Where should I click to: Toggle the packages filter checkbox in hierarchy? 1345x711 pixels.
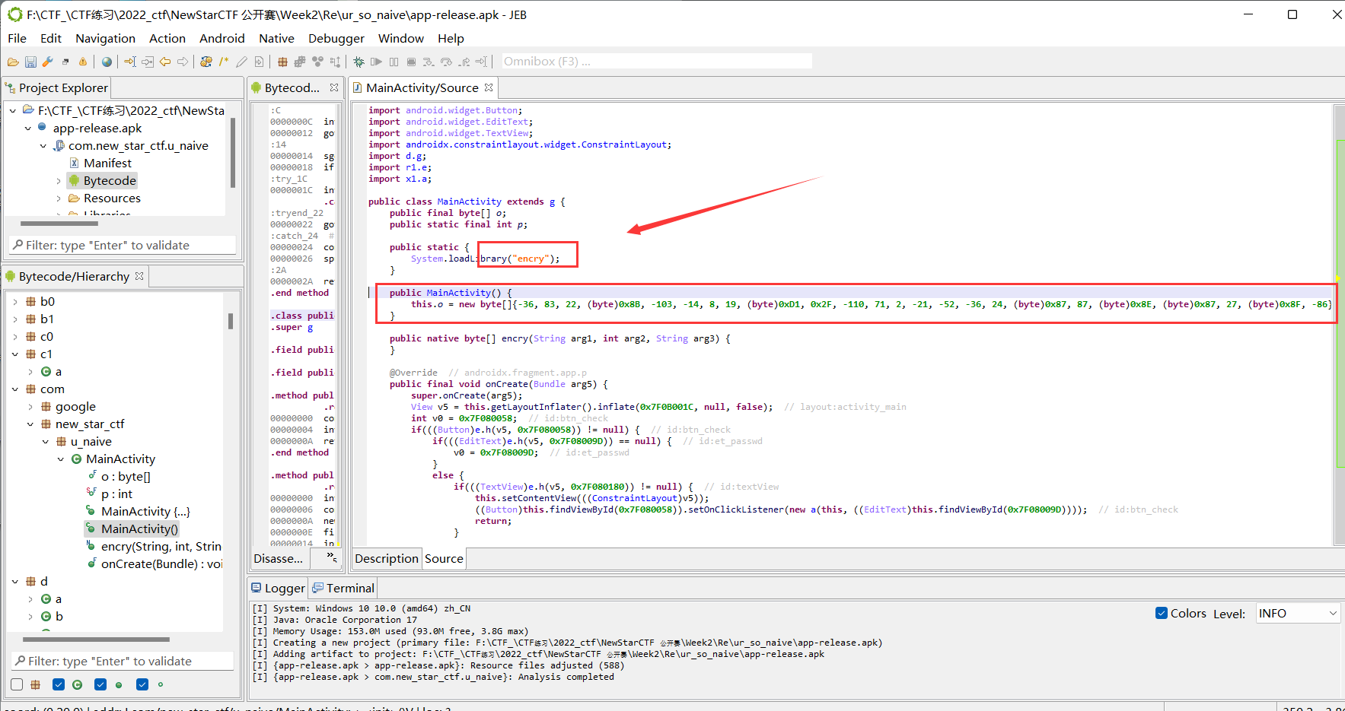click(17, 684)
